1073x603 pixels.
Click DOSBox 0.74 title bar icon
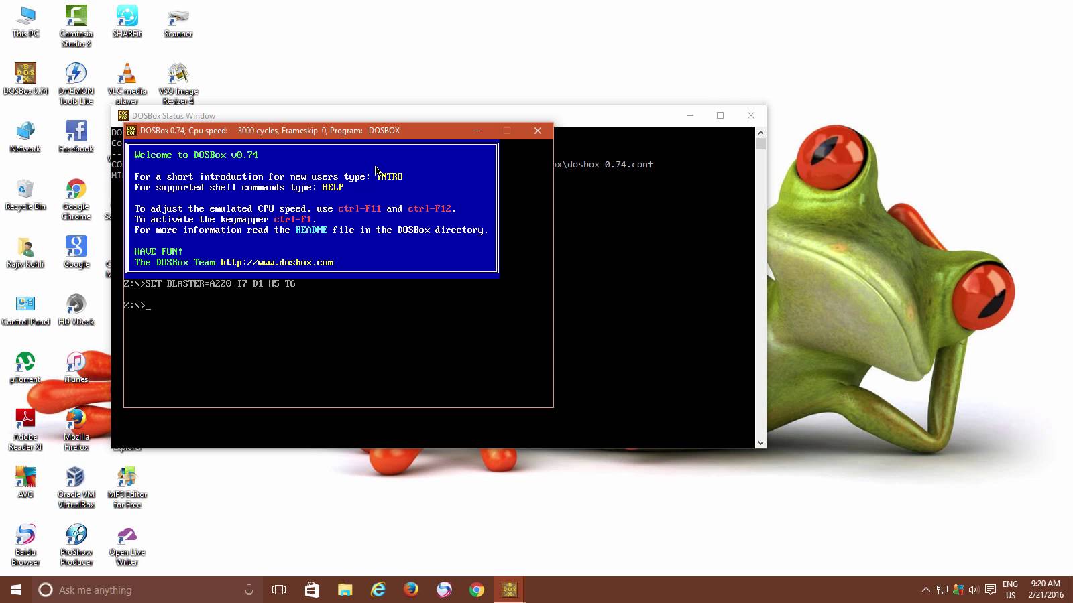coord(131,131)
